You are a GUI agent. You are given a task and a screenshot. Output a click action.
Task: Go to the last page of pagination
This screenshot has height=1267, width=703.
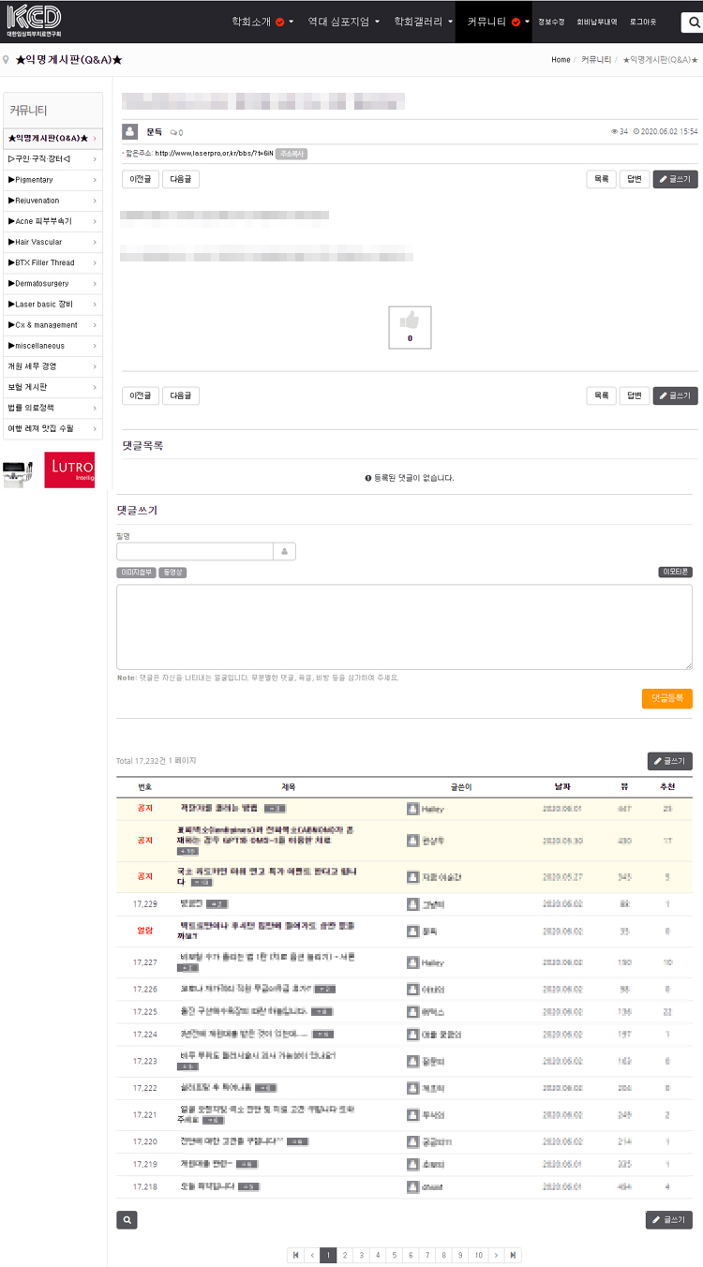[x=513, y=1255]
